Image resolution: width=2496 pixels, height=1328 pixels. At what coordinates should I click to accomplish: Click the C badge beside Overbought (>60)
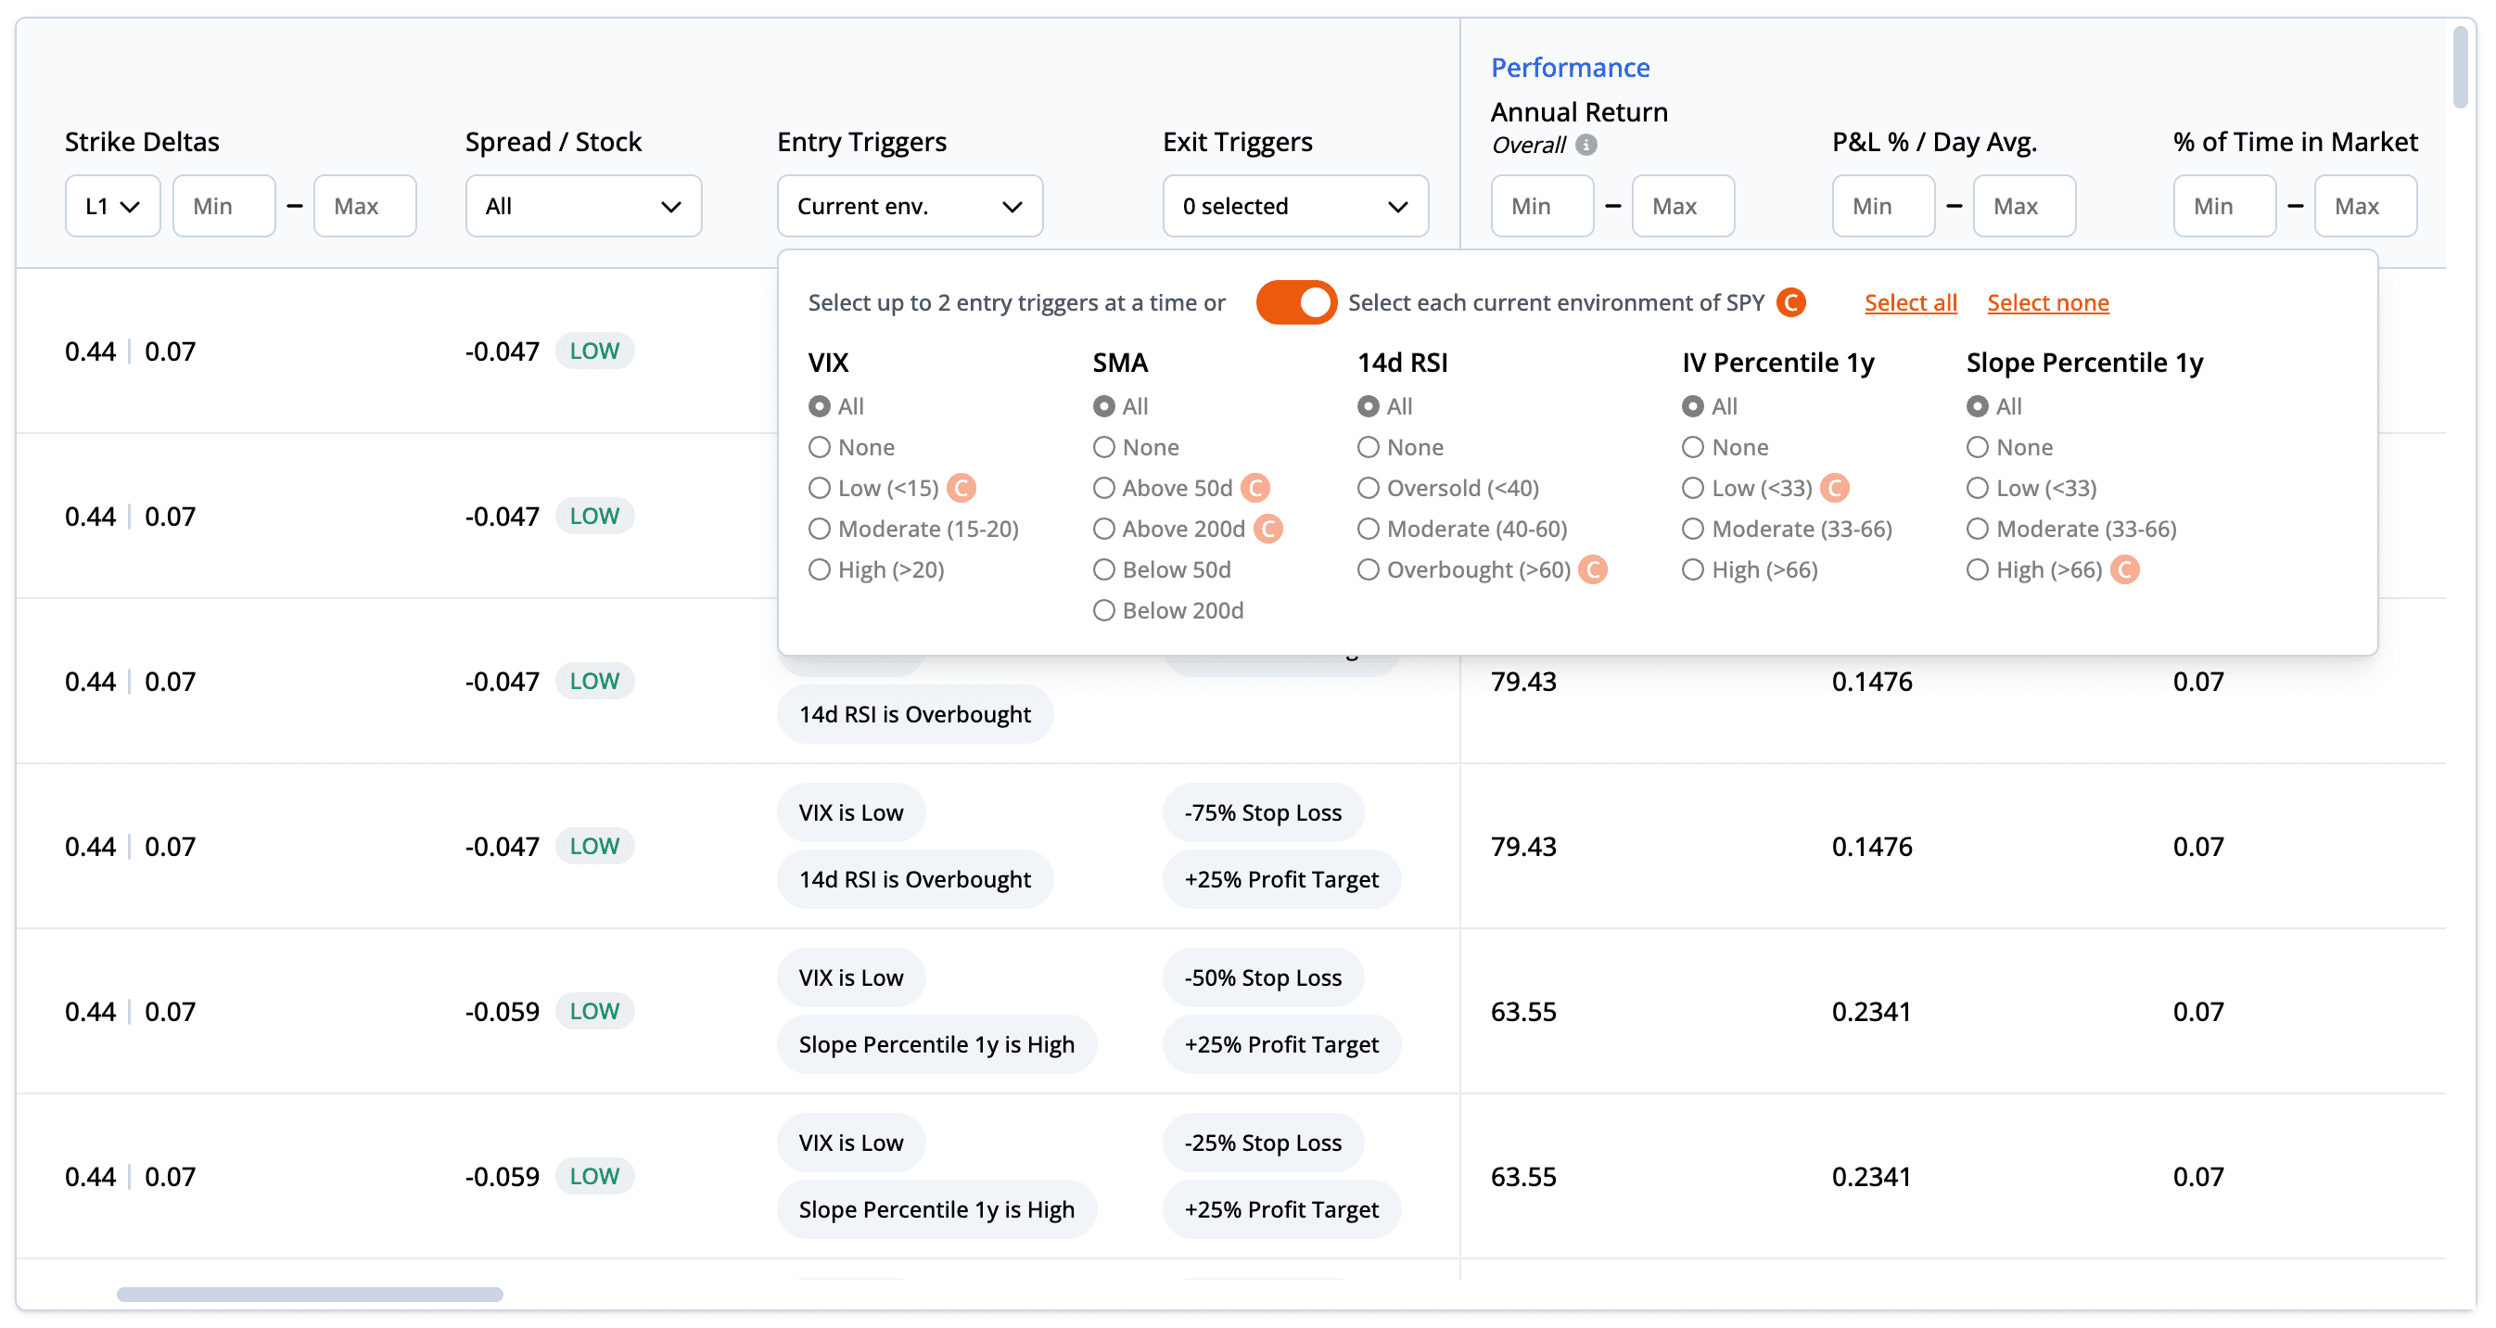click(x=1592, y=569)
